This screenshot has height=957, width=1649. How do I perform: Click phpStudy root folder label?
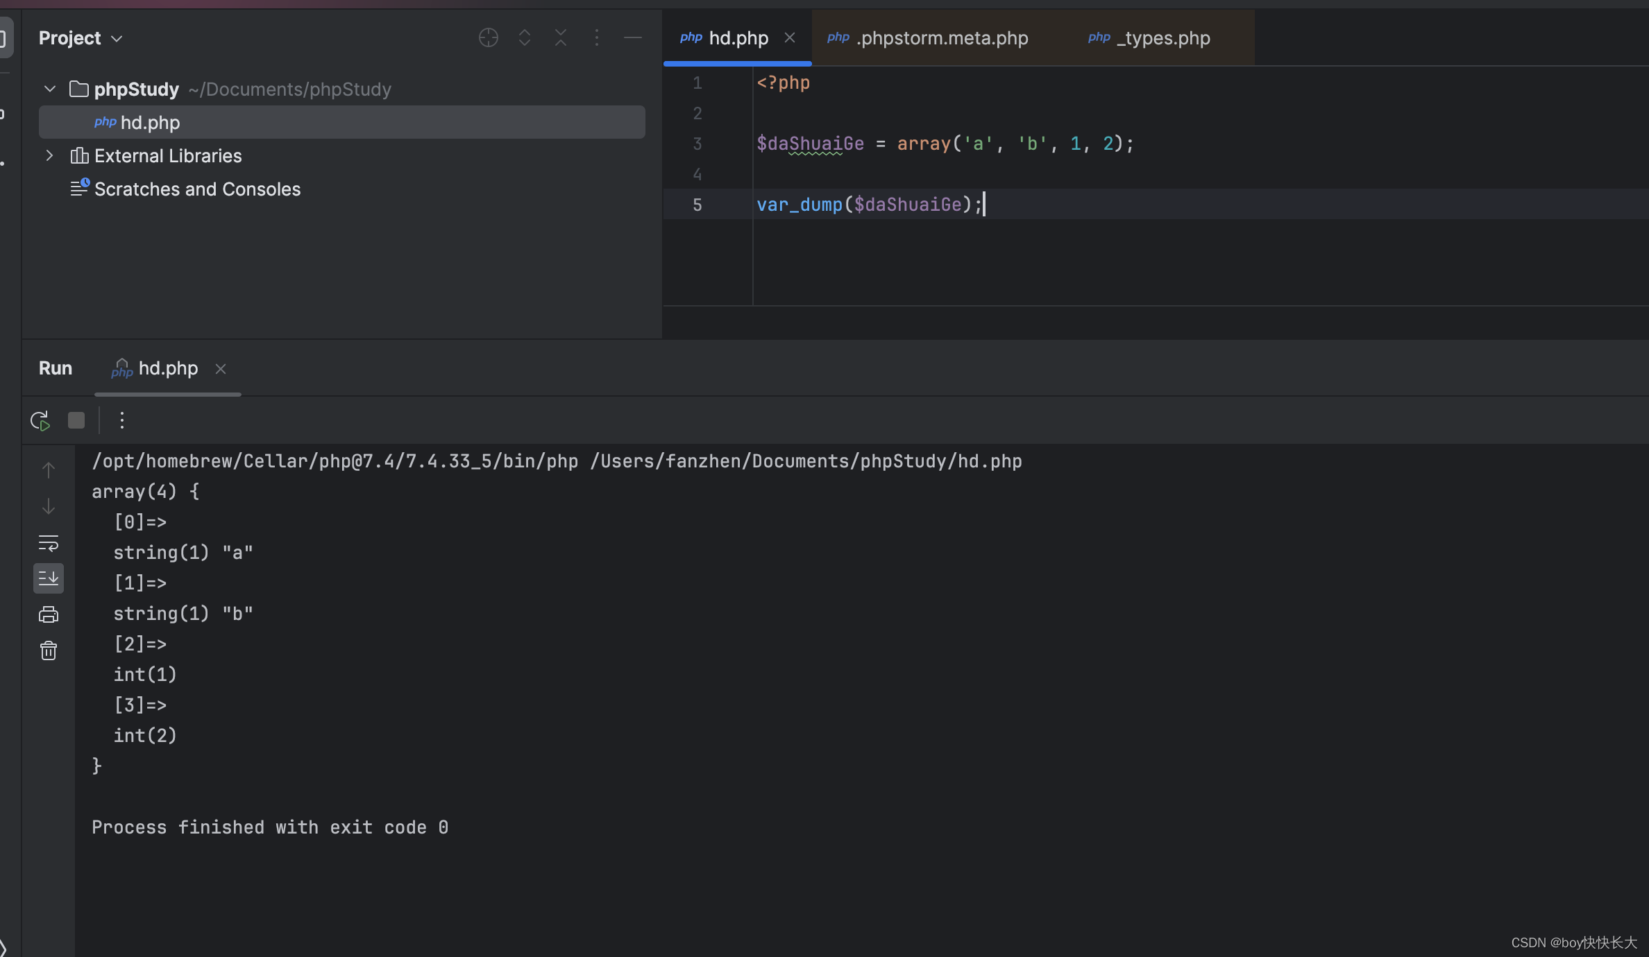coord(137,89)
